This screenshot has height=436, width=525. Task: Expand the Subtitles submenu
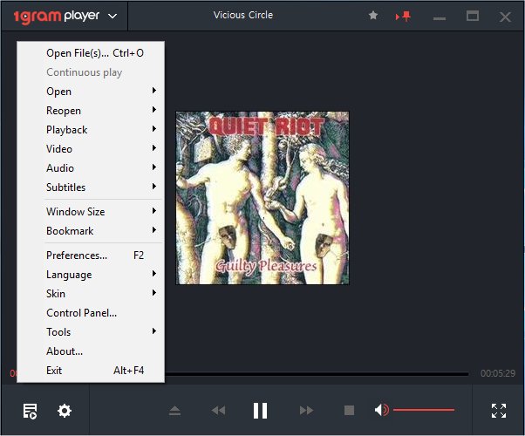tap(91, 187)
